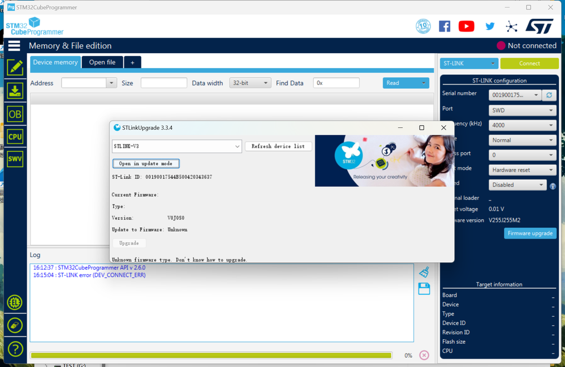Screen dimensions: 565x367
Task: Click the ST logo
Action: tap(540, 27)
